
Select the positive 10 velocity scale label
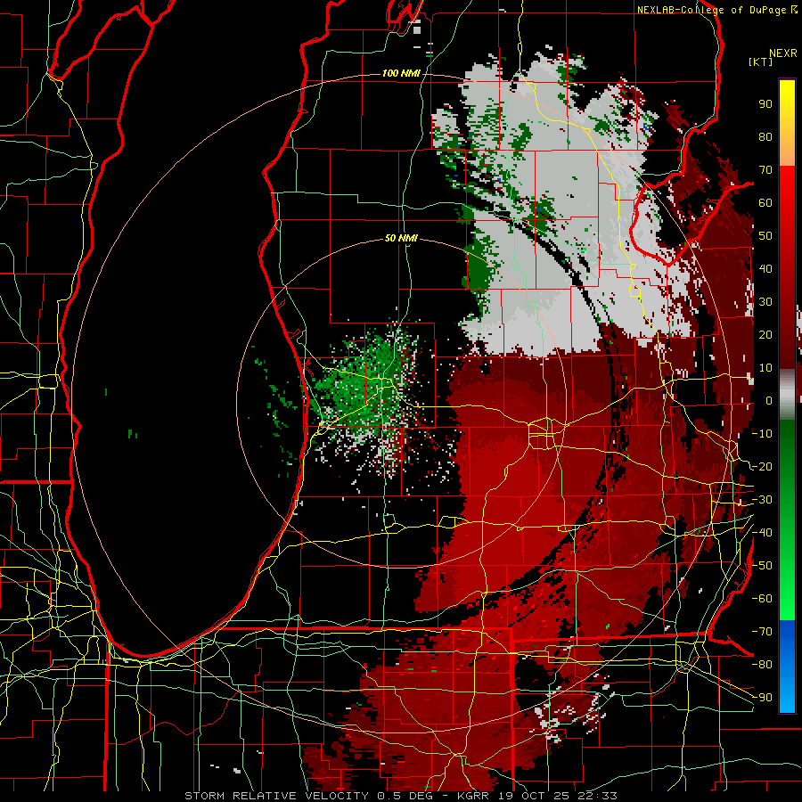[765, 368]
